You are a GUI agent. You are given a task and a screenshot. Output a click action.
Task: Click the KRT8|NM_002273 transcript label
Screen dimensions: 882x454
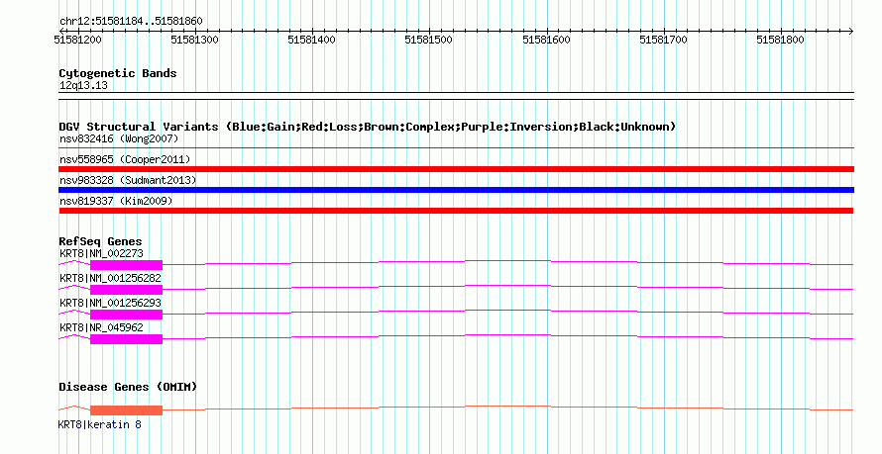[101, 253]
